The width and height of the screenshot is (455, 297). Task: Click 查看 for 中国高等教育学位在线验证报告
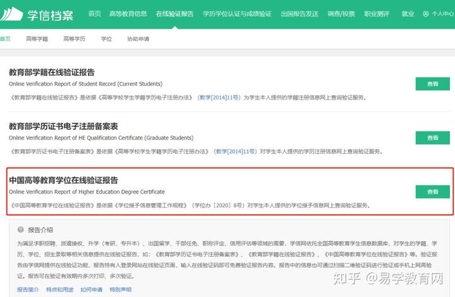coord(432,192)
